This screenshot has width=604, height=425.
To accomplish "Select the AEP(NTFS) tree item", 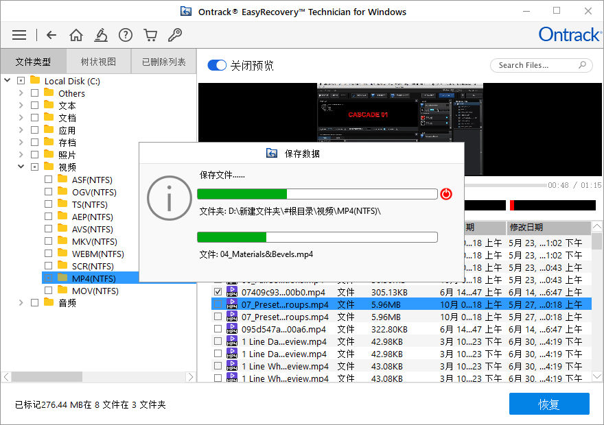I will coord(93,217).
